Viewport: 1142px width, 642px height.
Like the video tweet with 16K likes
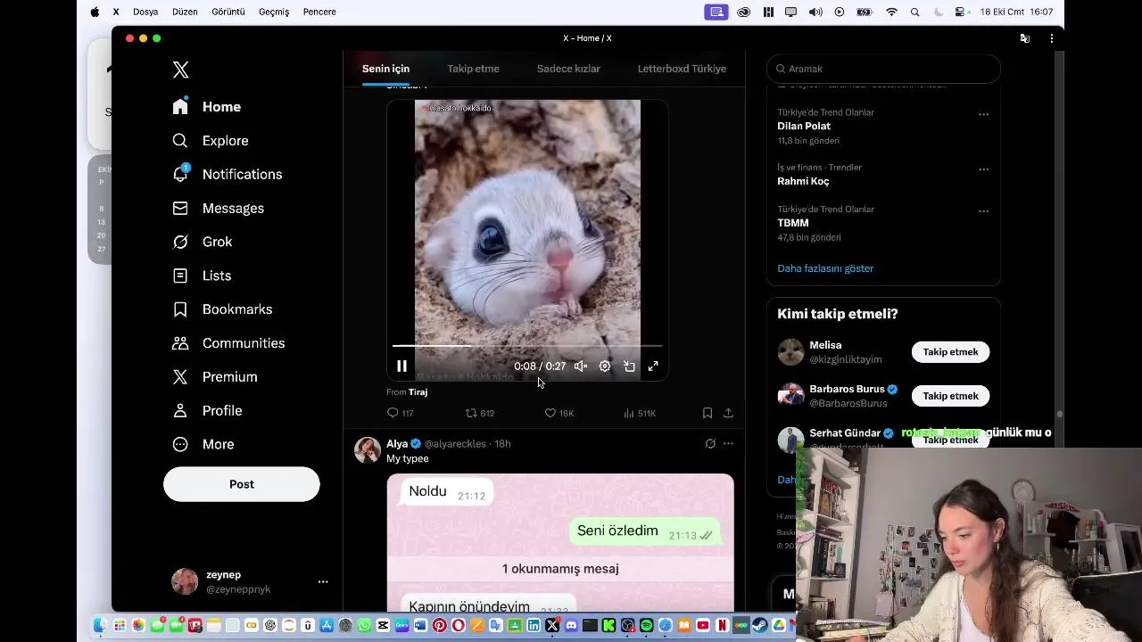point(559,413)
